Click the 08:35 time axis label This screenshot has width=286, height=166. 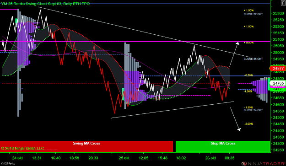click(229, 158)
